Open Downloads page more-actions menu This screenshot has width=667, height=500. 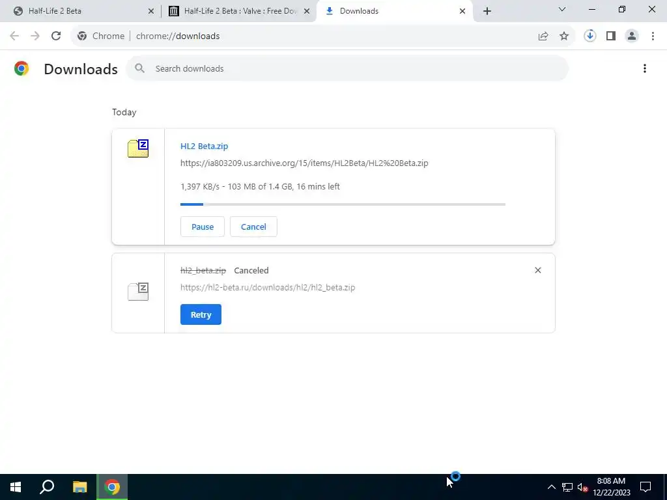pyautogui.click(x=645, y=68)
